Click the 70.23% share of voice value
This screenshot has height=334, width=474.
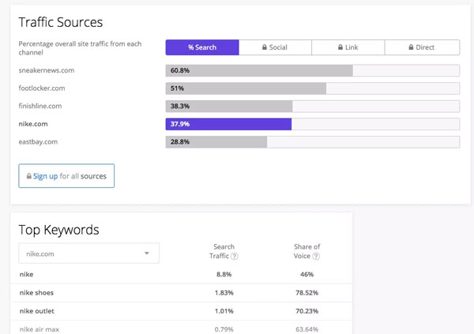coord(307,311)
